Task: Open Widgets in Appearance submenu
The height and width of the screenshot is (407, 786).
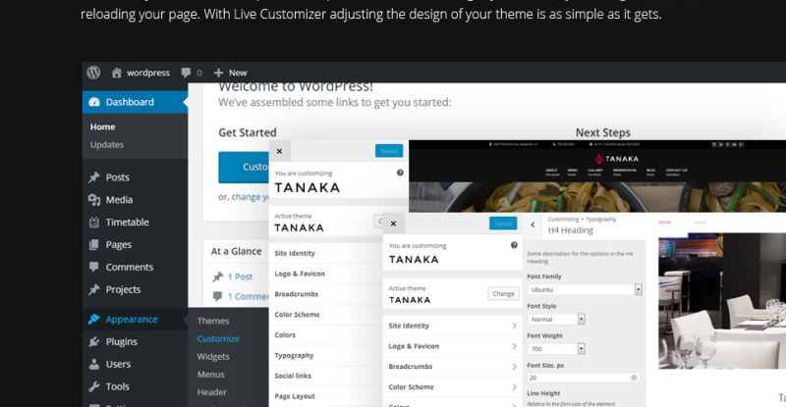Action: pyautogui.click(x=213, y=357)
